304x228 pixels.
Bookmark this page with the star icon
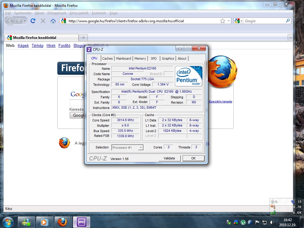click(x=223, y=21)
